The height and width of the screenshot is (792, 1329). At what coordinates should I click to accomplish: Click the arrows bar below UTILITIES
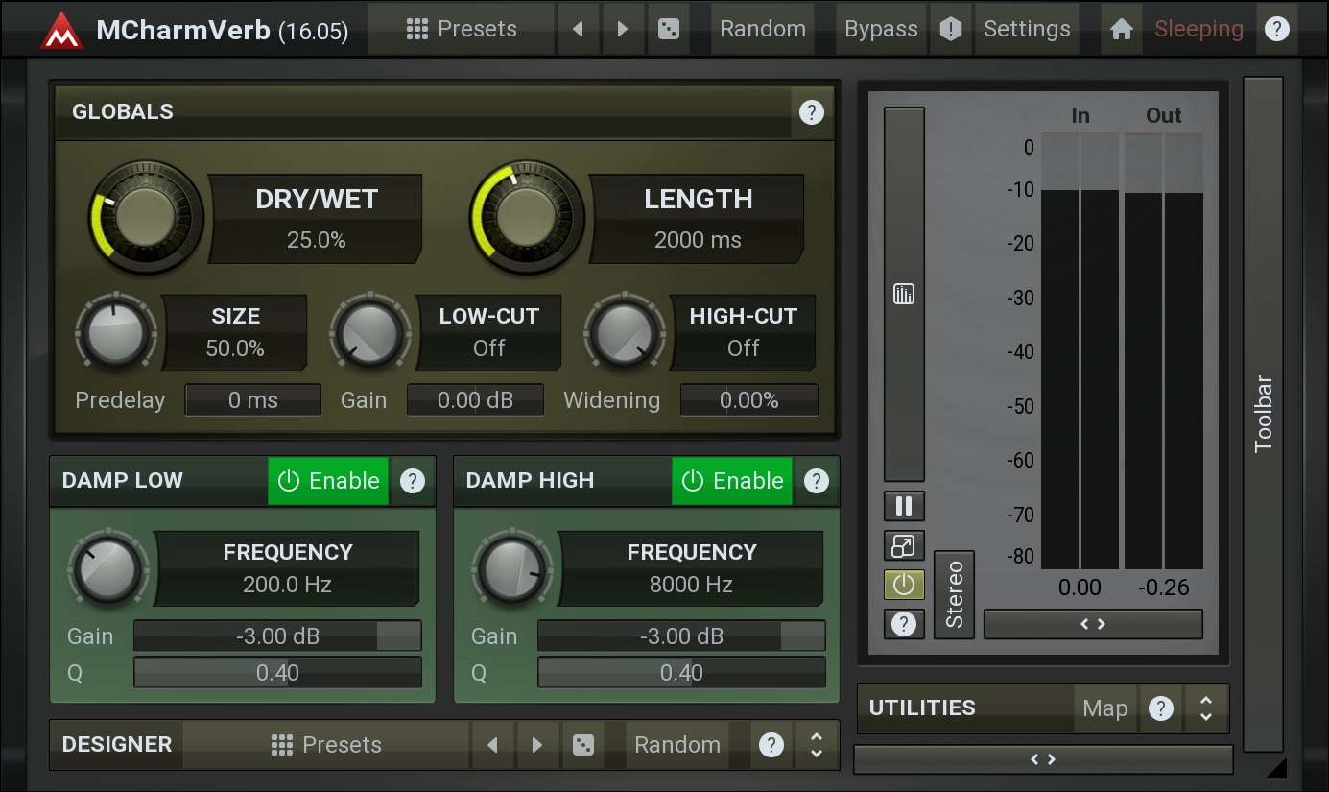pos(1043,759)
